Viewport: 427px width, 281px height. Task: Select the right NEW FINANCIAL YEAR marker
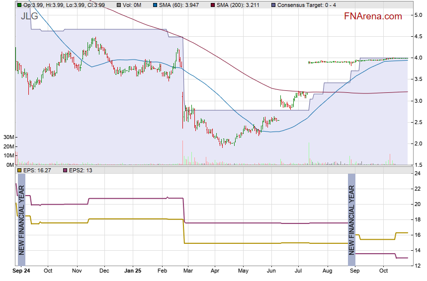tap(351, 219)
